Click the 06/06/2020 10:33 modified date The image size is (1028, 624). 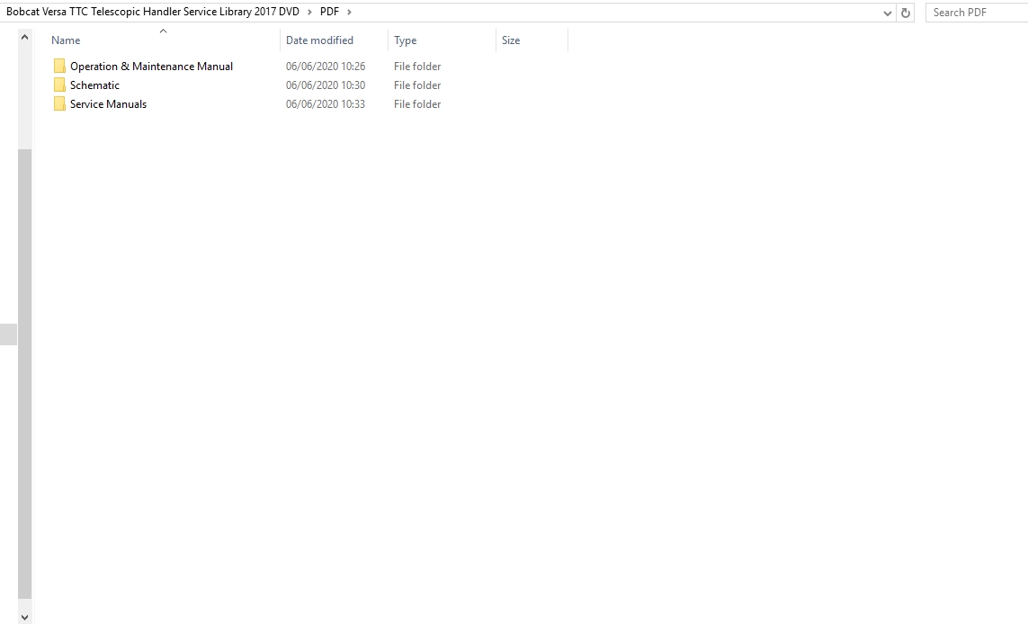point(326,104)
